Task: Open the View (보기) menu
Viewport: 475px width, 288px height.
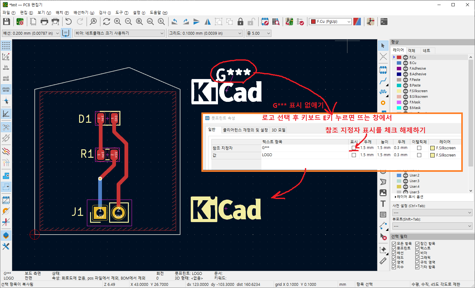Action: [x=44, y=12]
